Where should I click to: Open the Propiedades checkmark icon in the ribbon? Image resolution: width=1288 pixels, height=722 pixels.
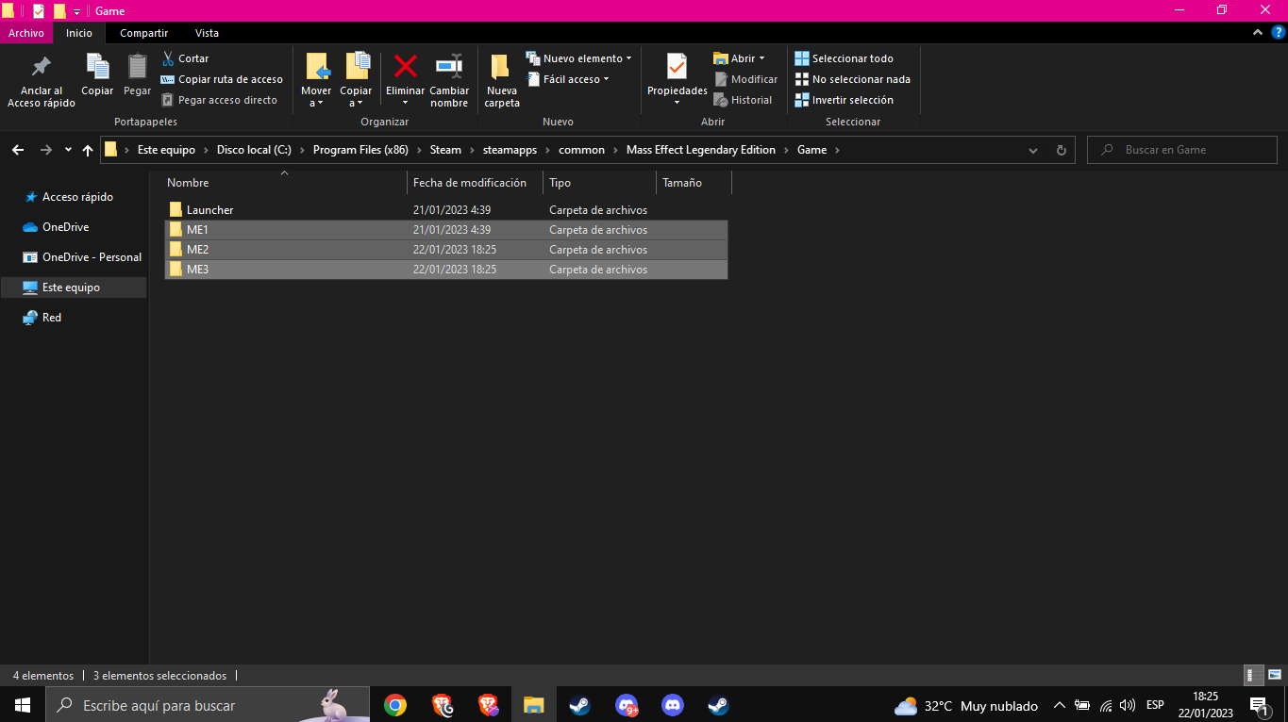pos(677,68)
